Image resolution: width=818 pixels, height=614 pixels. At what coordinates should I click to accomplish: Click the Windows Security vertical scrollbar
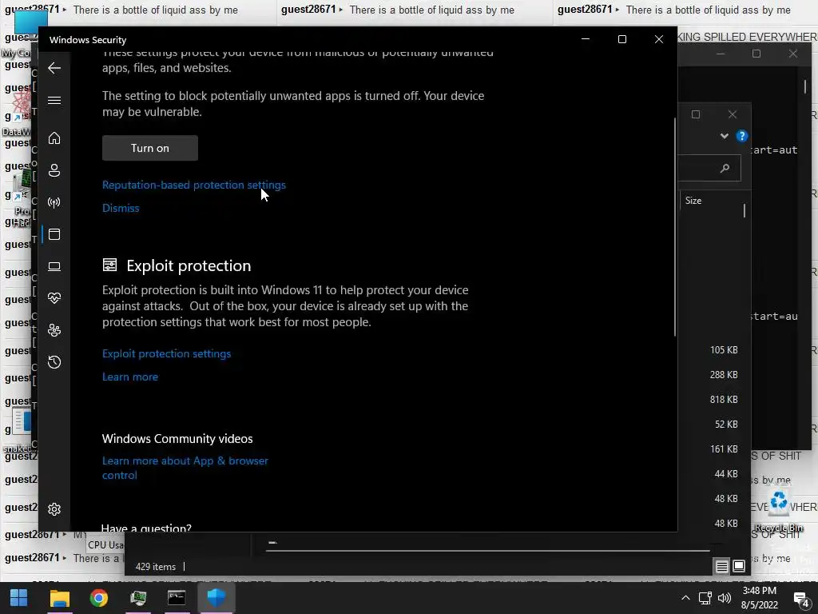tap(675, 227)
